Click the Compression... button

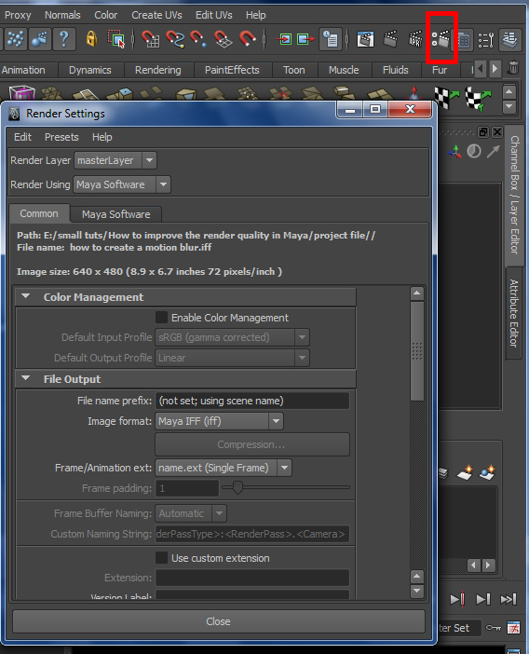(251, 444)
